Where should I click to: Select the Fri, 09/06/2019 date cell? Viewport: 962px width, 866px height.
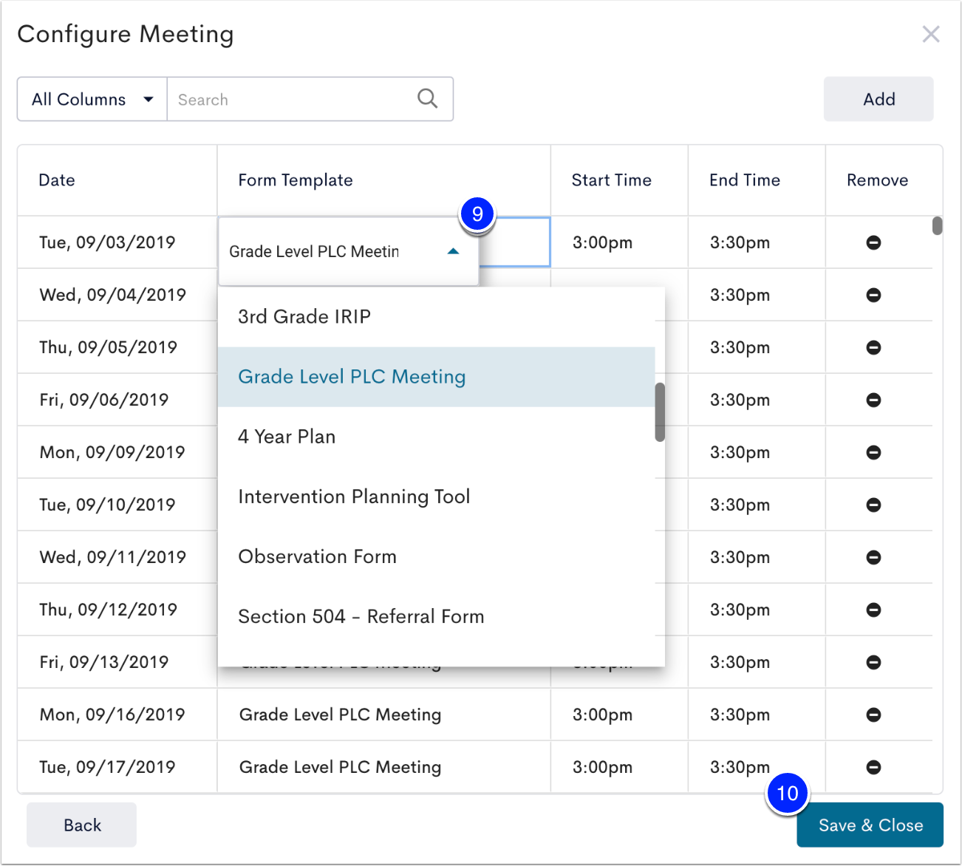[x=117, y=400]
